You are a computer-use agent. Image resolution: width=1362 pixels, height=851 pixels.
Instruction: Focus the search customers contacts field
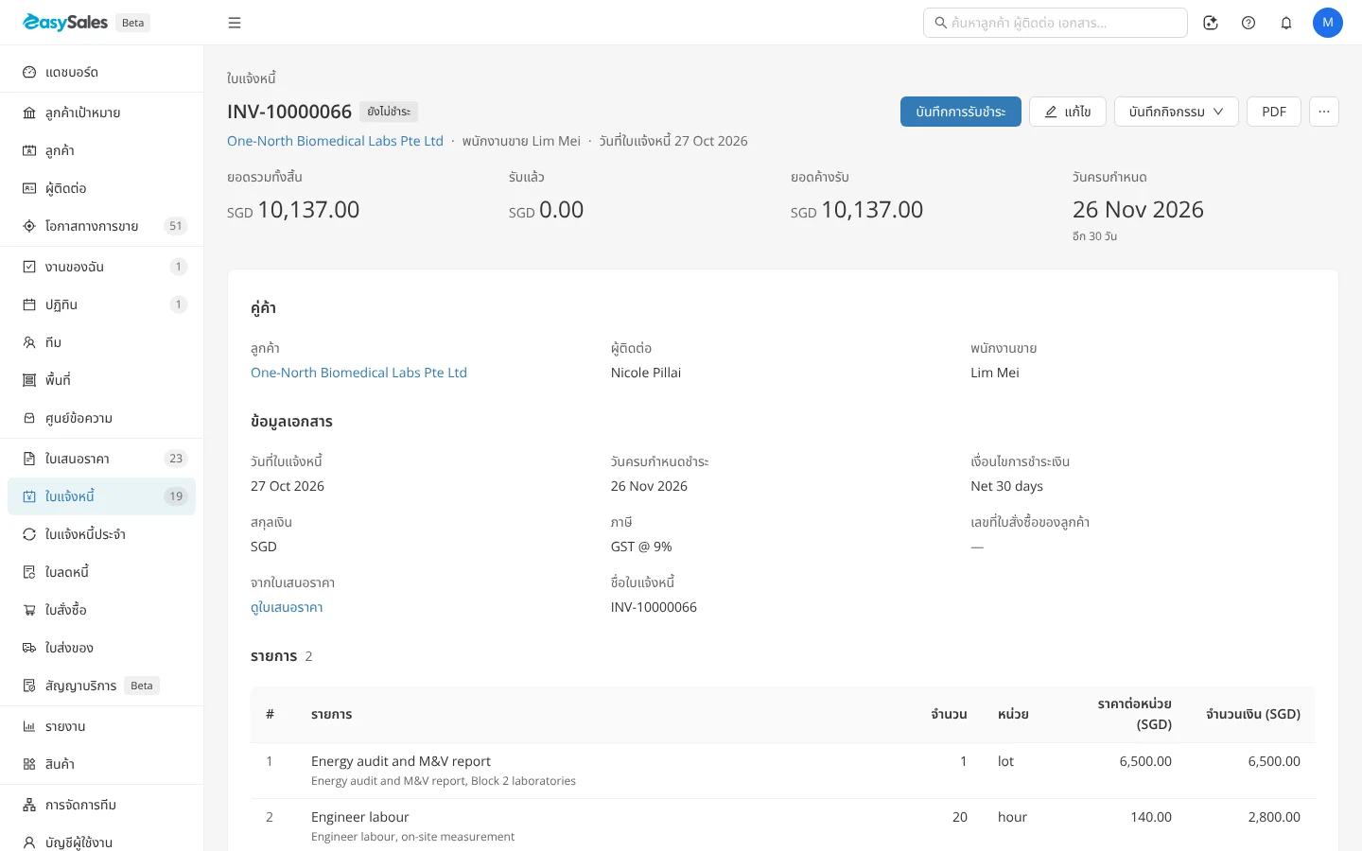click(1056, 23)
